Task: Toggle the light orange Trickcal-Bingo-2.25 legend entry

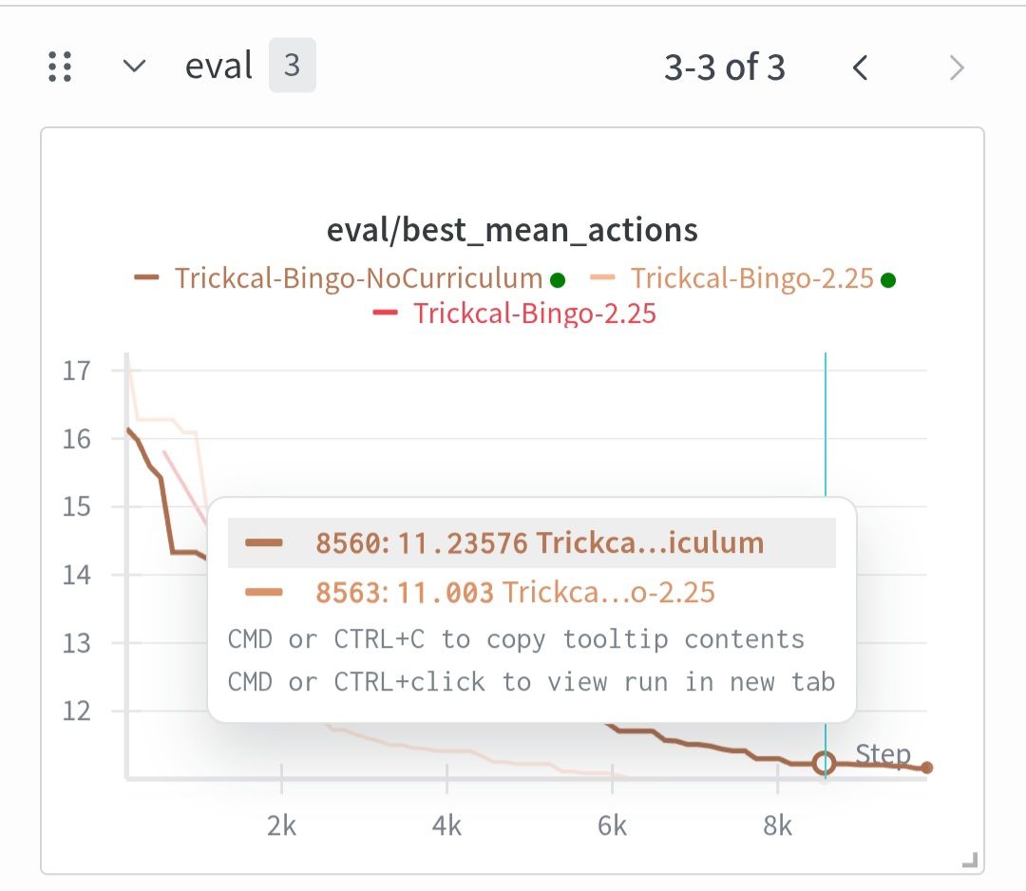Action: 751,278
